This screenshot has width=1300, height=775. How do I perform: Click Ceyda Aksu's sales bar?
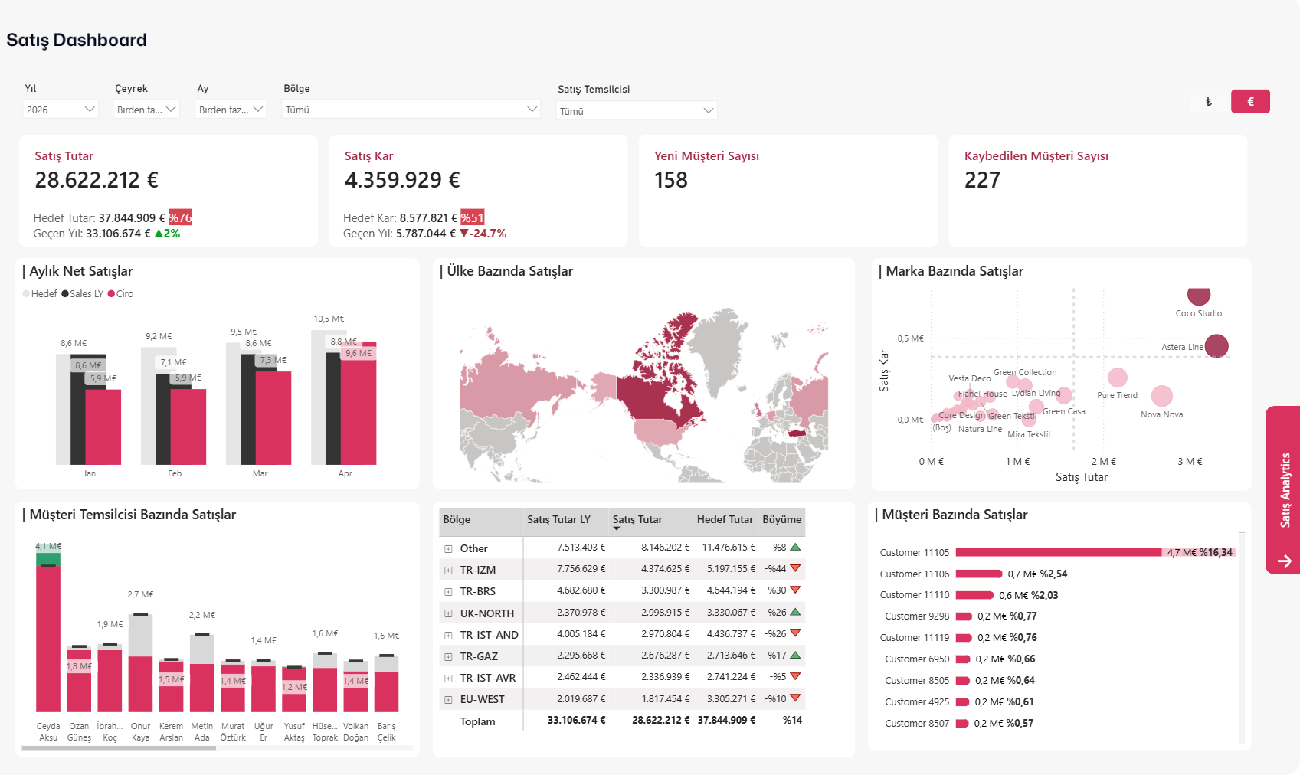(x=48, y=639)
